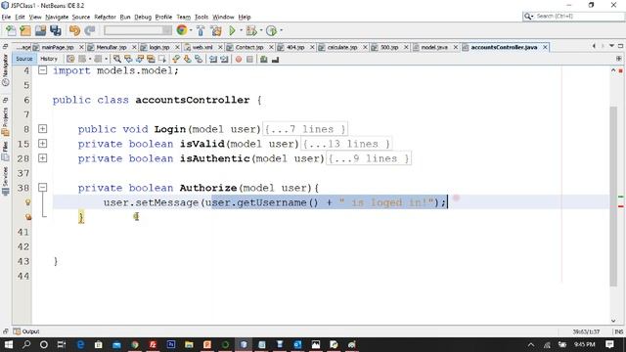Open the Projects side panel
Screen dimensions: 626x352
coord(5,121)
